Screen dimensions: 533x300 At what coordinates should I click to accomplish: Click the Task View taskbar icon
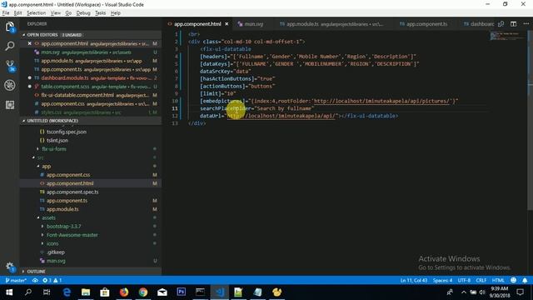47,292
